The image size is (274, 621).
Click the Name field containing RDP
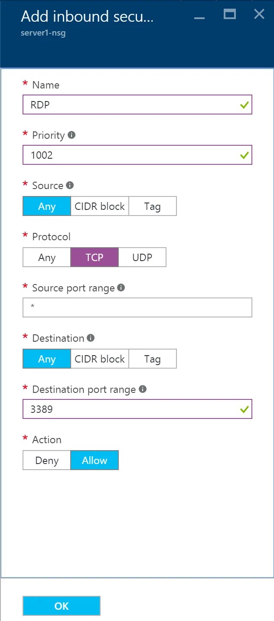pos(137,105)
